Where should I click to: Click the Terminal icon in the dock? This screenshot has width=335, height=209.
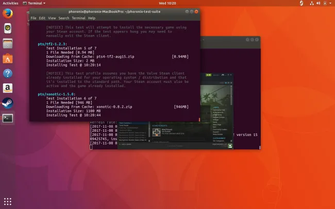(x=8, y=118)
